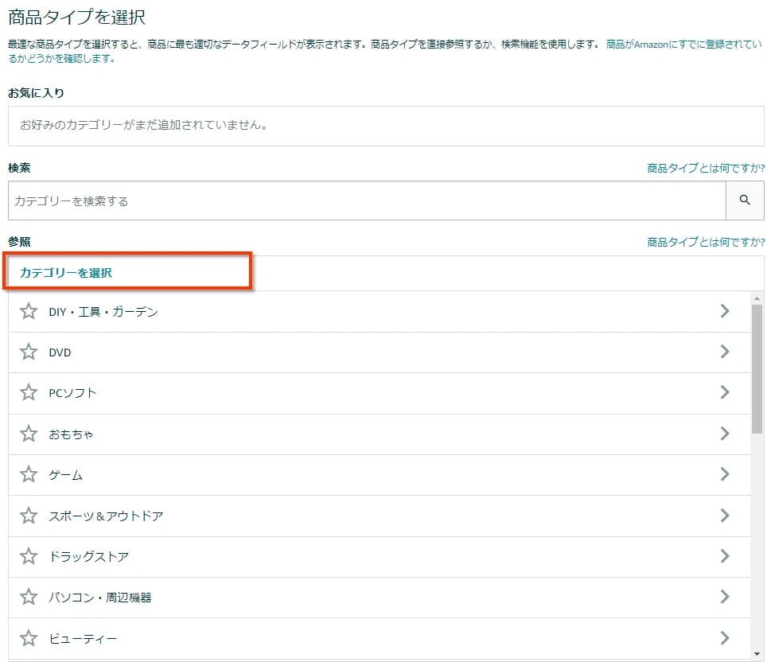Open 商品タイプとは何ですか? link beside 検索
The height and width of the screenshot is (662, 767).
(706, 169)
